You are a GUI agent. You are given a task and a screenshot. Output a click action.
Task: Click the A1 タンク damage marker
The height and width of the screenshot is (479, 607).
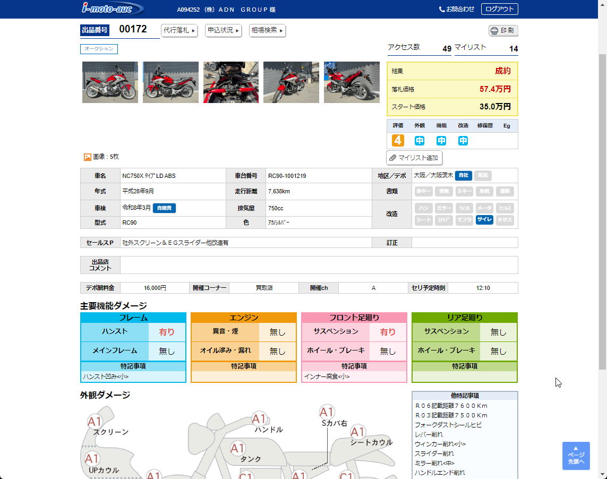click(x=237, y=448)
